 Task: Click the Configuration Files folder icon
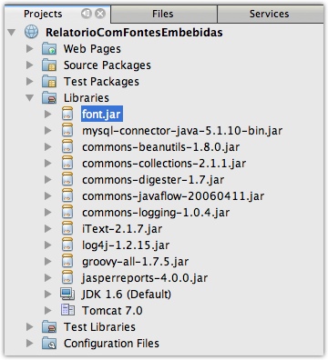tap(49, 343)
